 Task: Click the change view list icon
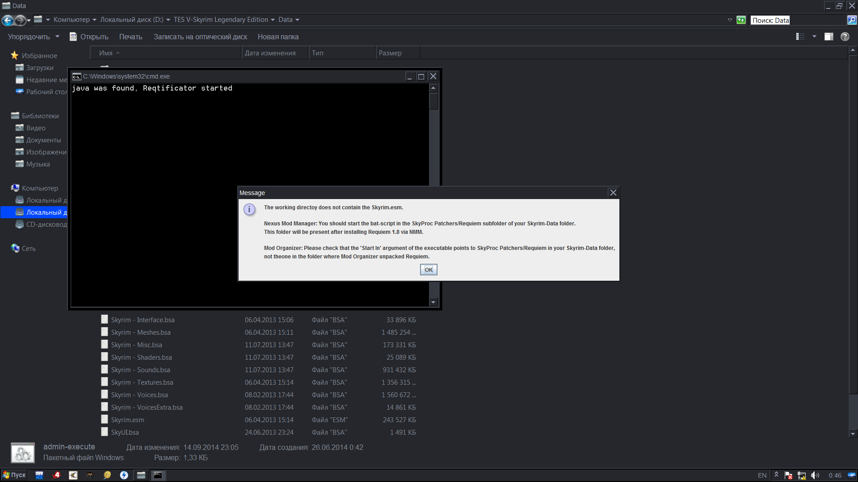coord(800,37)
